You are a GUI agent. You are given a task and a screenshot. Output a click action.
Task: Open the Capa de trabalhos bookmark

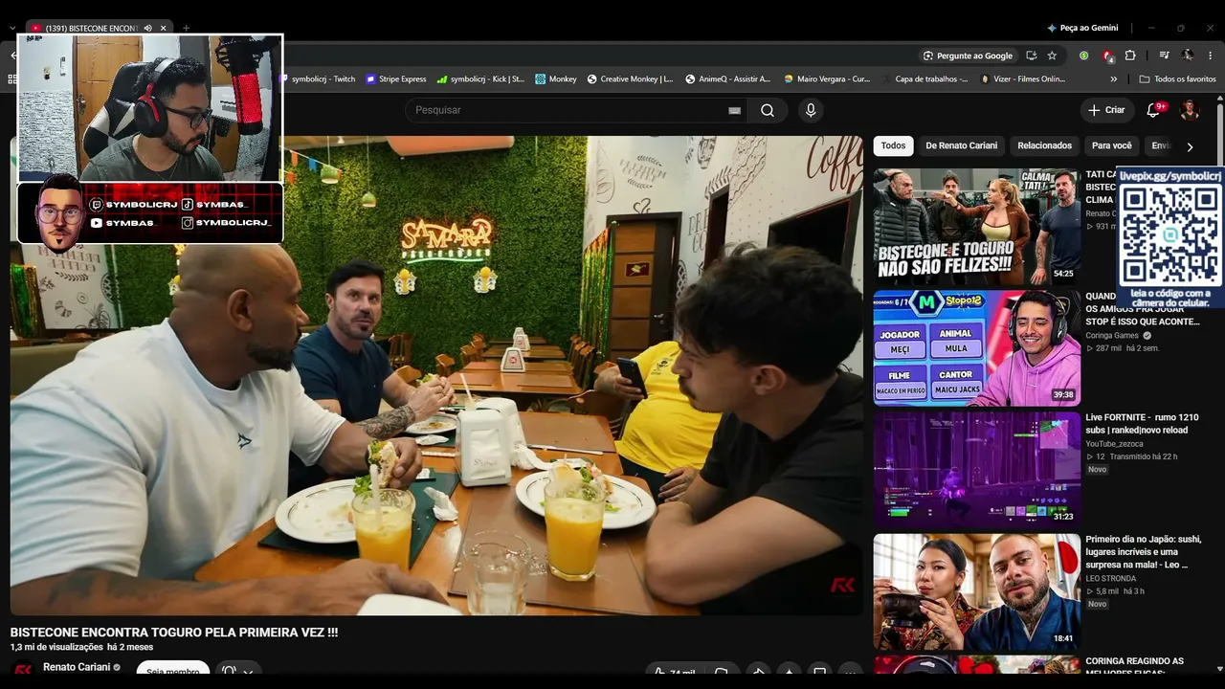[x=925, y=79]
